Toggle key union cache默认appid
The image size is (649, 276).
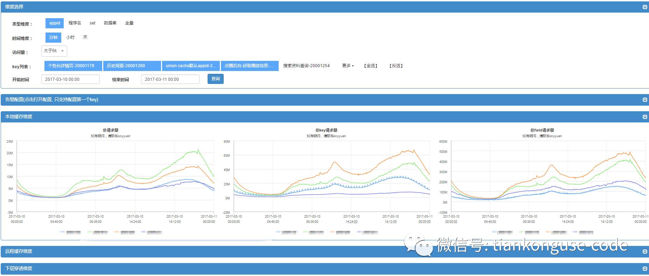click(x=191, y=66)
